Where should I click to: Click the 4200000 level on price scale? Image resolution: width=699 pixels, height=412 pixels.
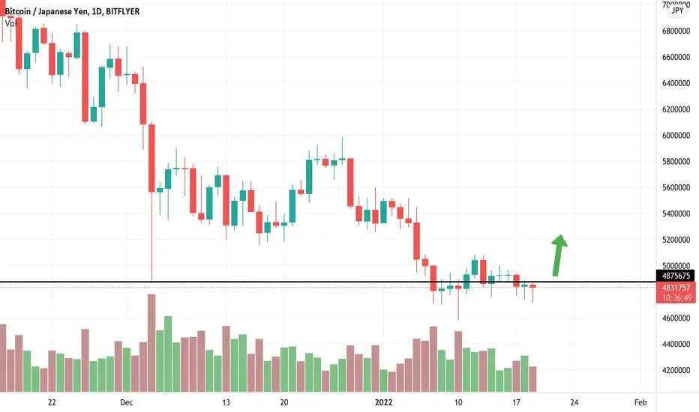(x=676, y=370)
